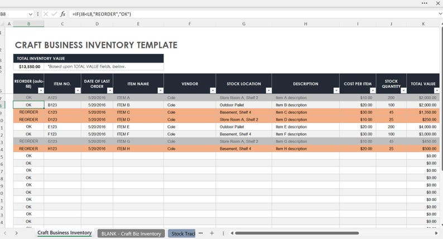Select cell ITEM C name
Viewport: 443px width, 239px height.
click(x=138, y=112)
